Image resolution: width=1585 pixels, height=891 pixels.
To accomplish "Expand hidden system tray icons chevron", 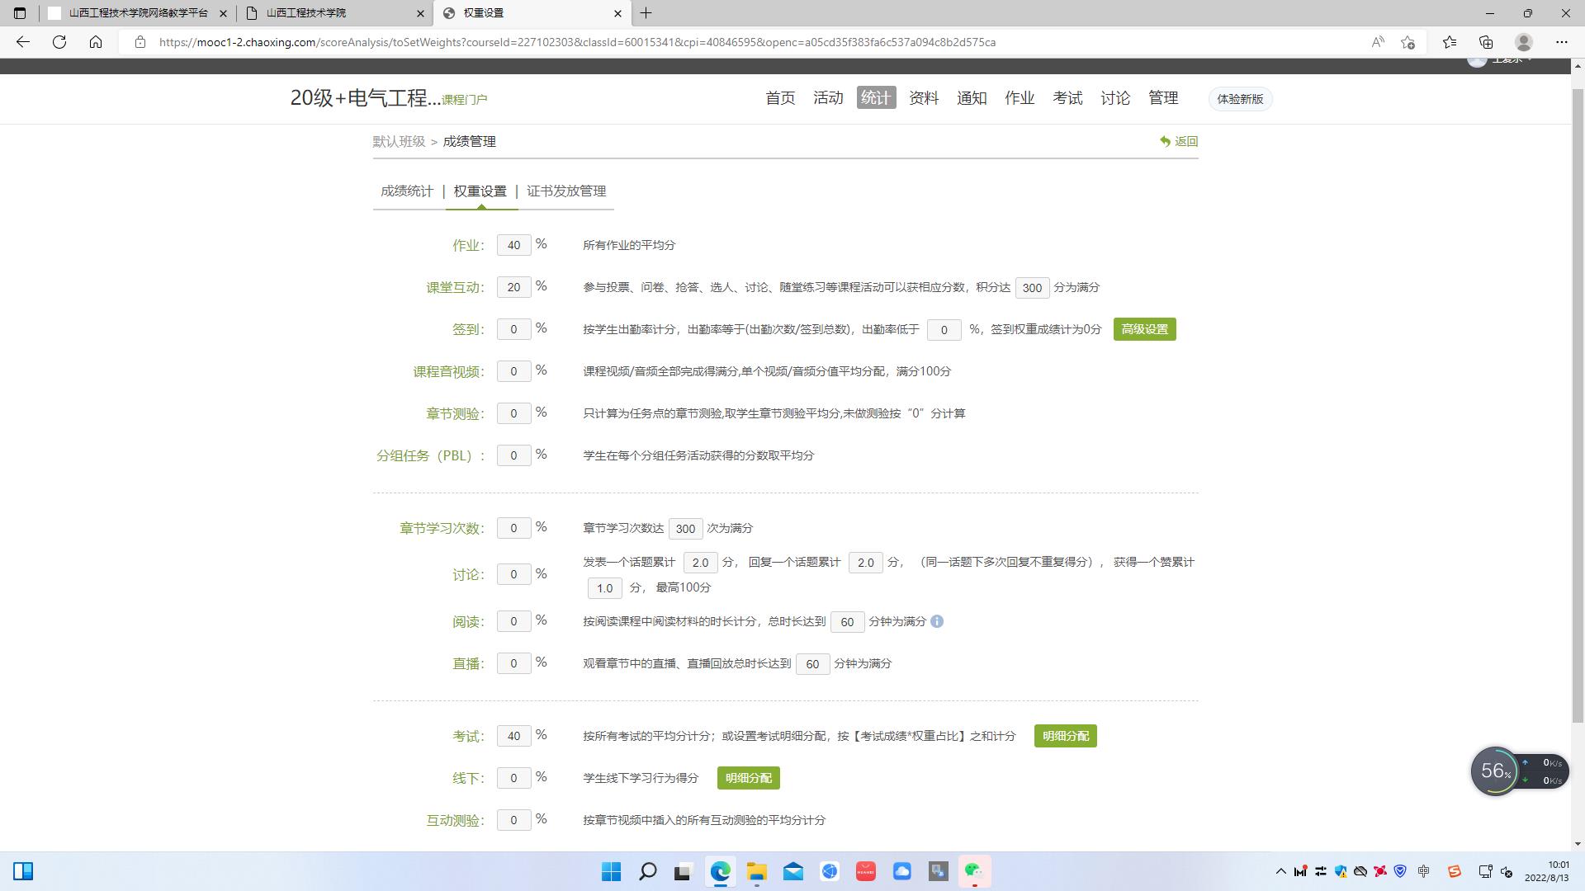I will [x=1280, y=871].
